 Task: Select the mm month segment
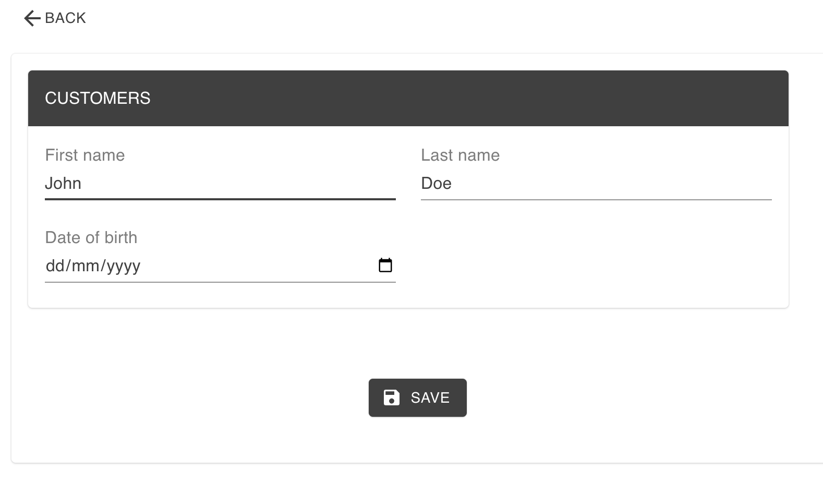click(x=85, y=266)
